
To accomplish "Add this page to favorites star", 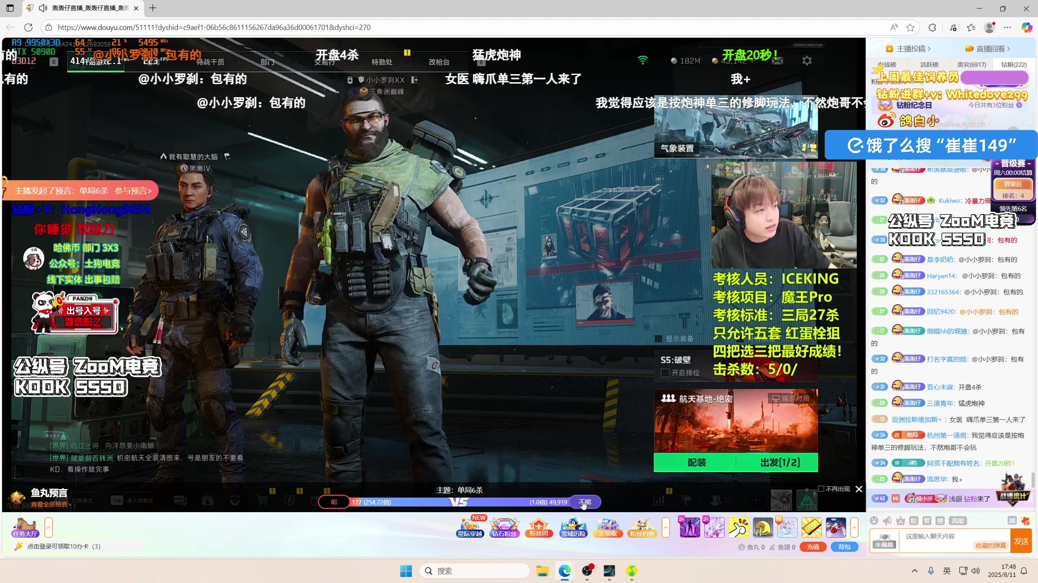I will 910,27.
